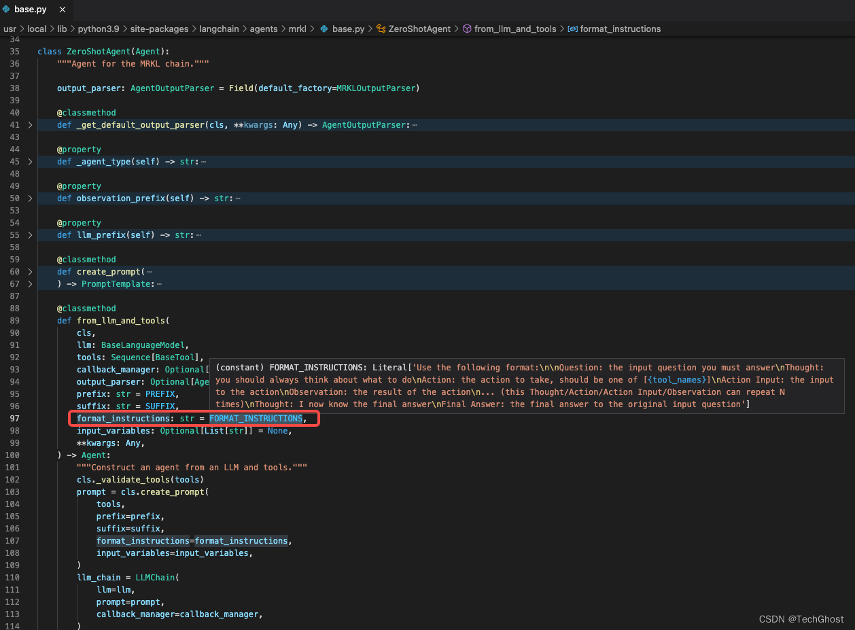Click callback_manager argument on line 113
The width and height of the screenshot is (855, 630).
(135, 614)
